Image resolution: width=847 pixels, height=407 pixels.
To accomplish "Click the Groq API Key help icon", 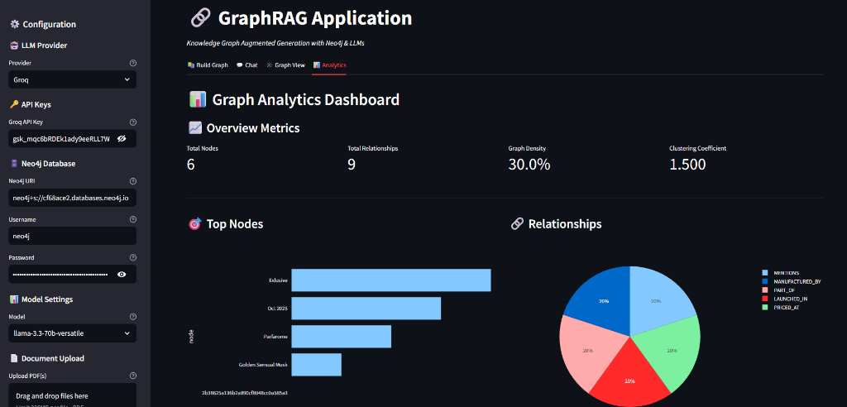I will [133, 122].
